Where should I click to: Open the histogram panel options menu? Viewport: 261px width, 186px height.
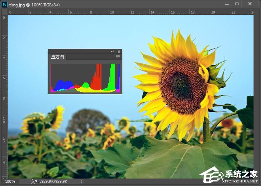tap(118, 57)
